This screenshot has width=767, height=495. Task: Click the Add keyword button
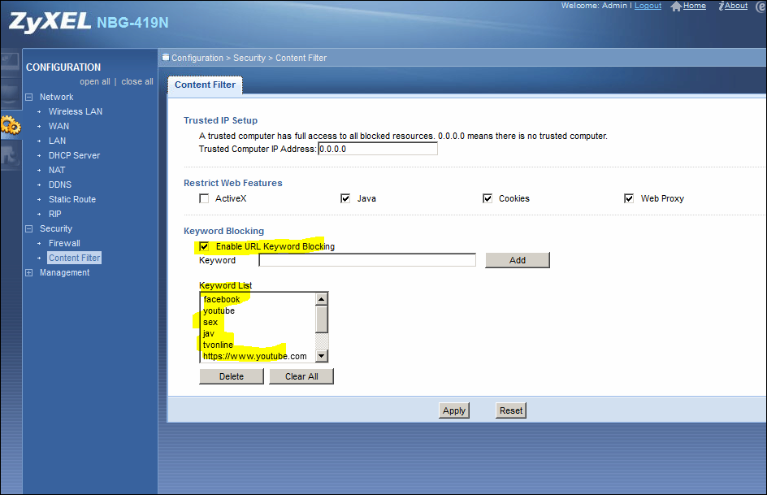click(518, 260)
